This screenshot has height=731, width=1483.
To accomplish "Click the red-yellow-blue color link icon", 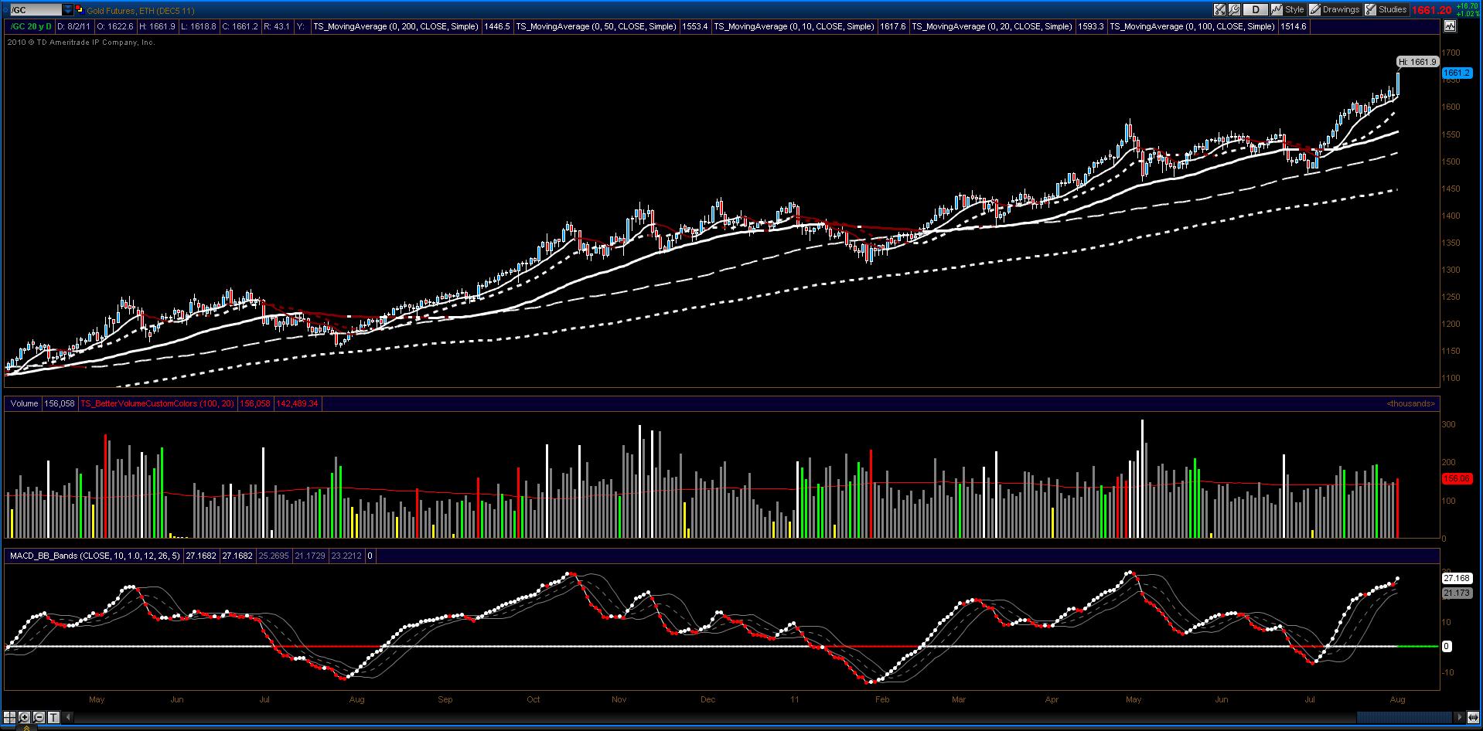I will click(x=80, y=10).
